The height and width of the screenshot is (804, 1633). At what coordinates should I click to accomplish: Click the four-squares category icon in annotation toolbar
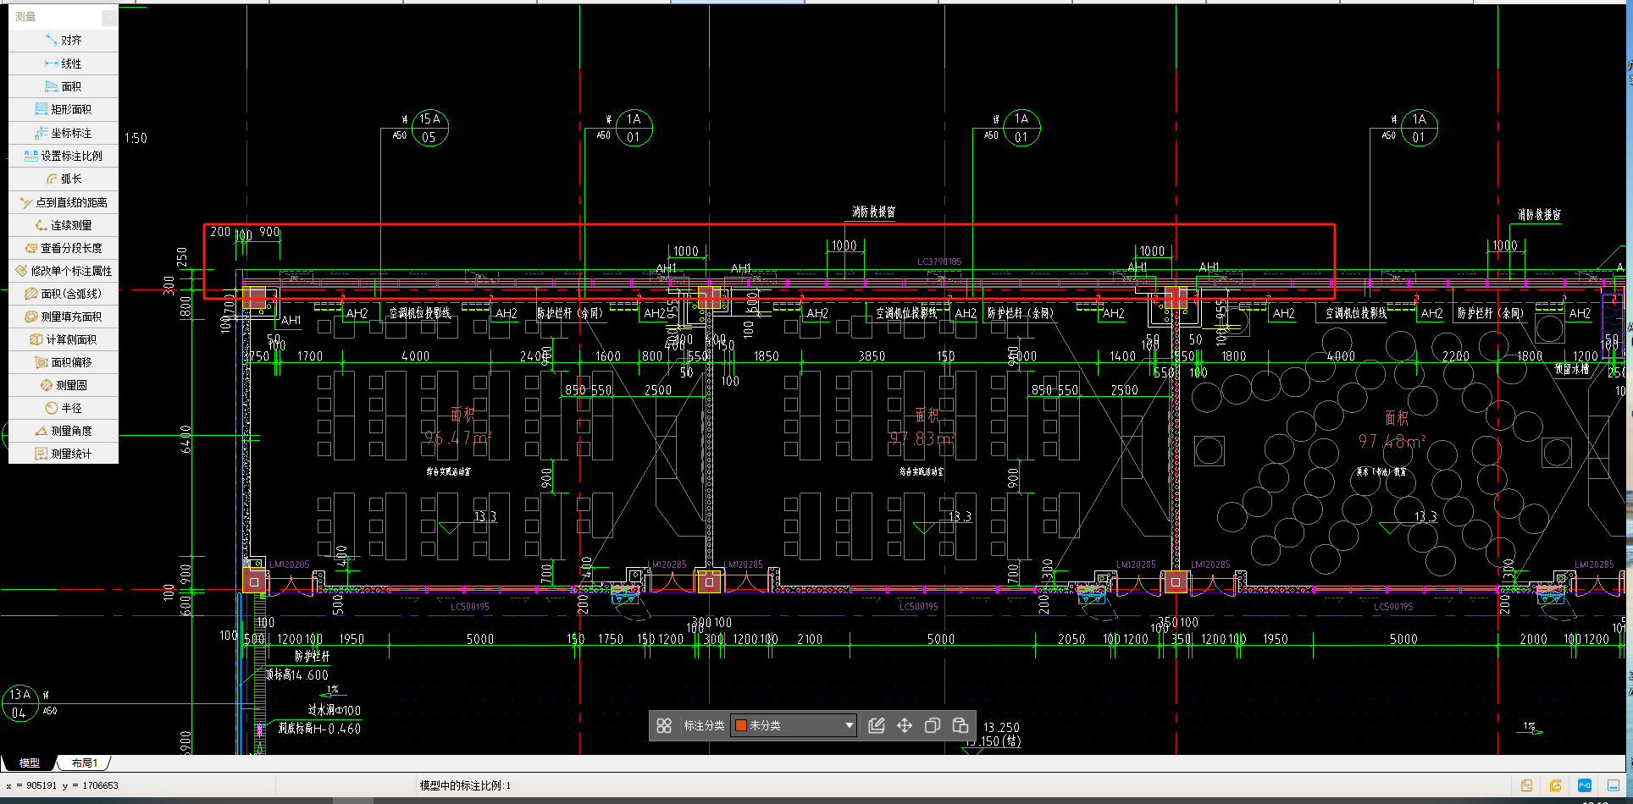tap(664, 725)
